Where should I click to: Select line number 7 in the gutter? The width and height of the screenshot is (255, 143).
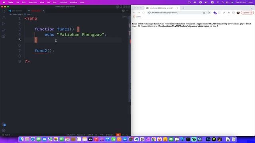[x=20, y=50]
